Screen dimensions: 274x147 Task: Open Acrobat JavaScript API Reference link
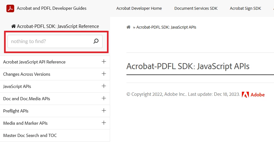(x=34, y=62)
